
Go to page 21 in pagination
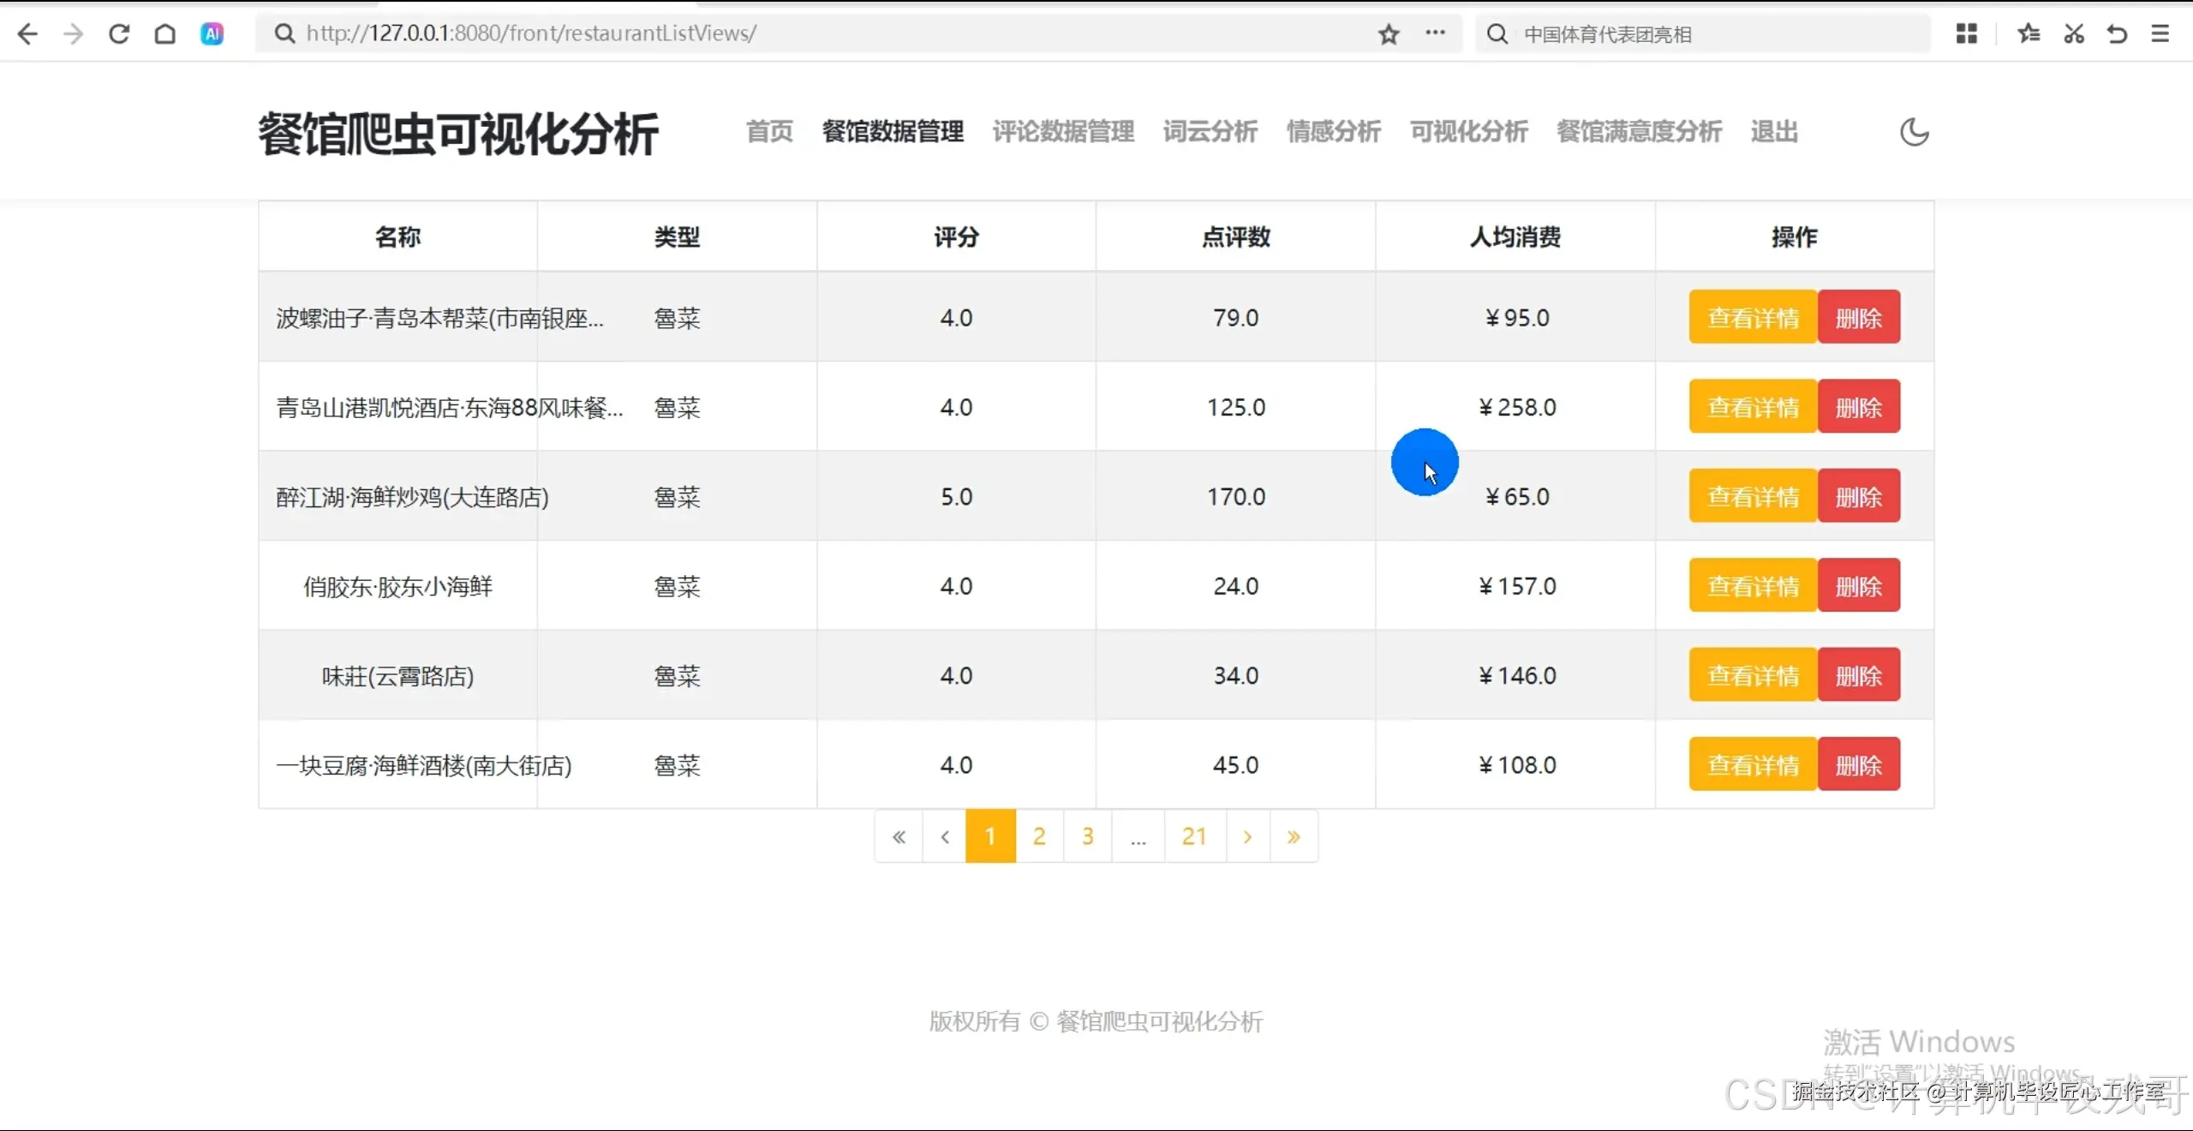(x=1194, y=836)
